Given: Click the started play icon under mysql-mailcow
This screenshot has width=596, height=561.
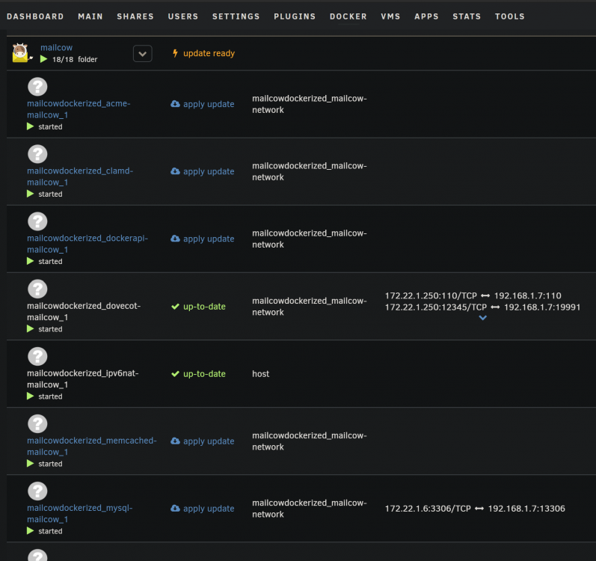Looking at the screenshot, I should click(31, 530).
